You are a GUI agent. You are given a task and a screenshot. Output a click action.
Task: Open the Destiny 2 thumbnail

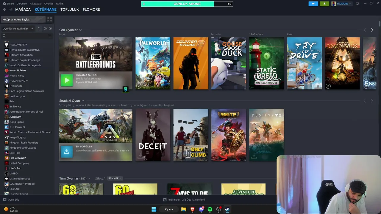click(266, 135)
